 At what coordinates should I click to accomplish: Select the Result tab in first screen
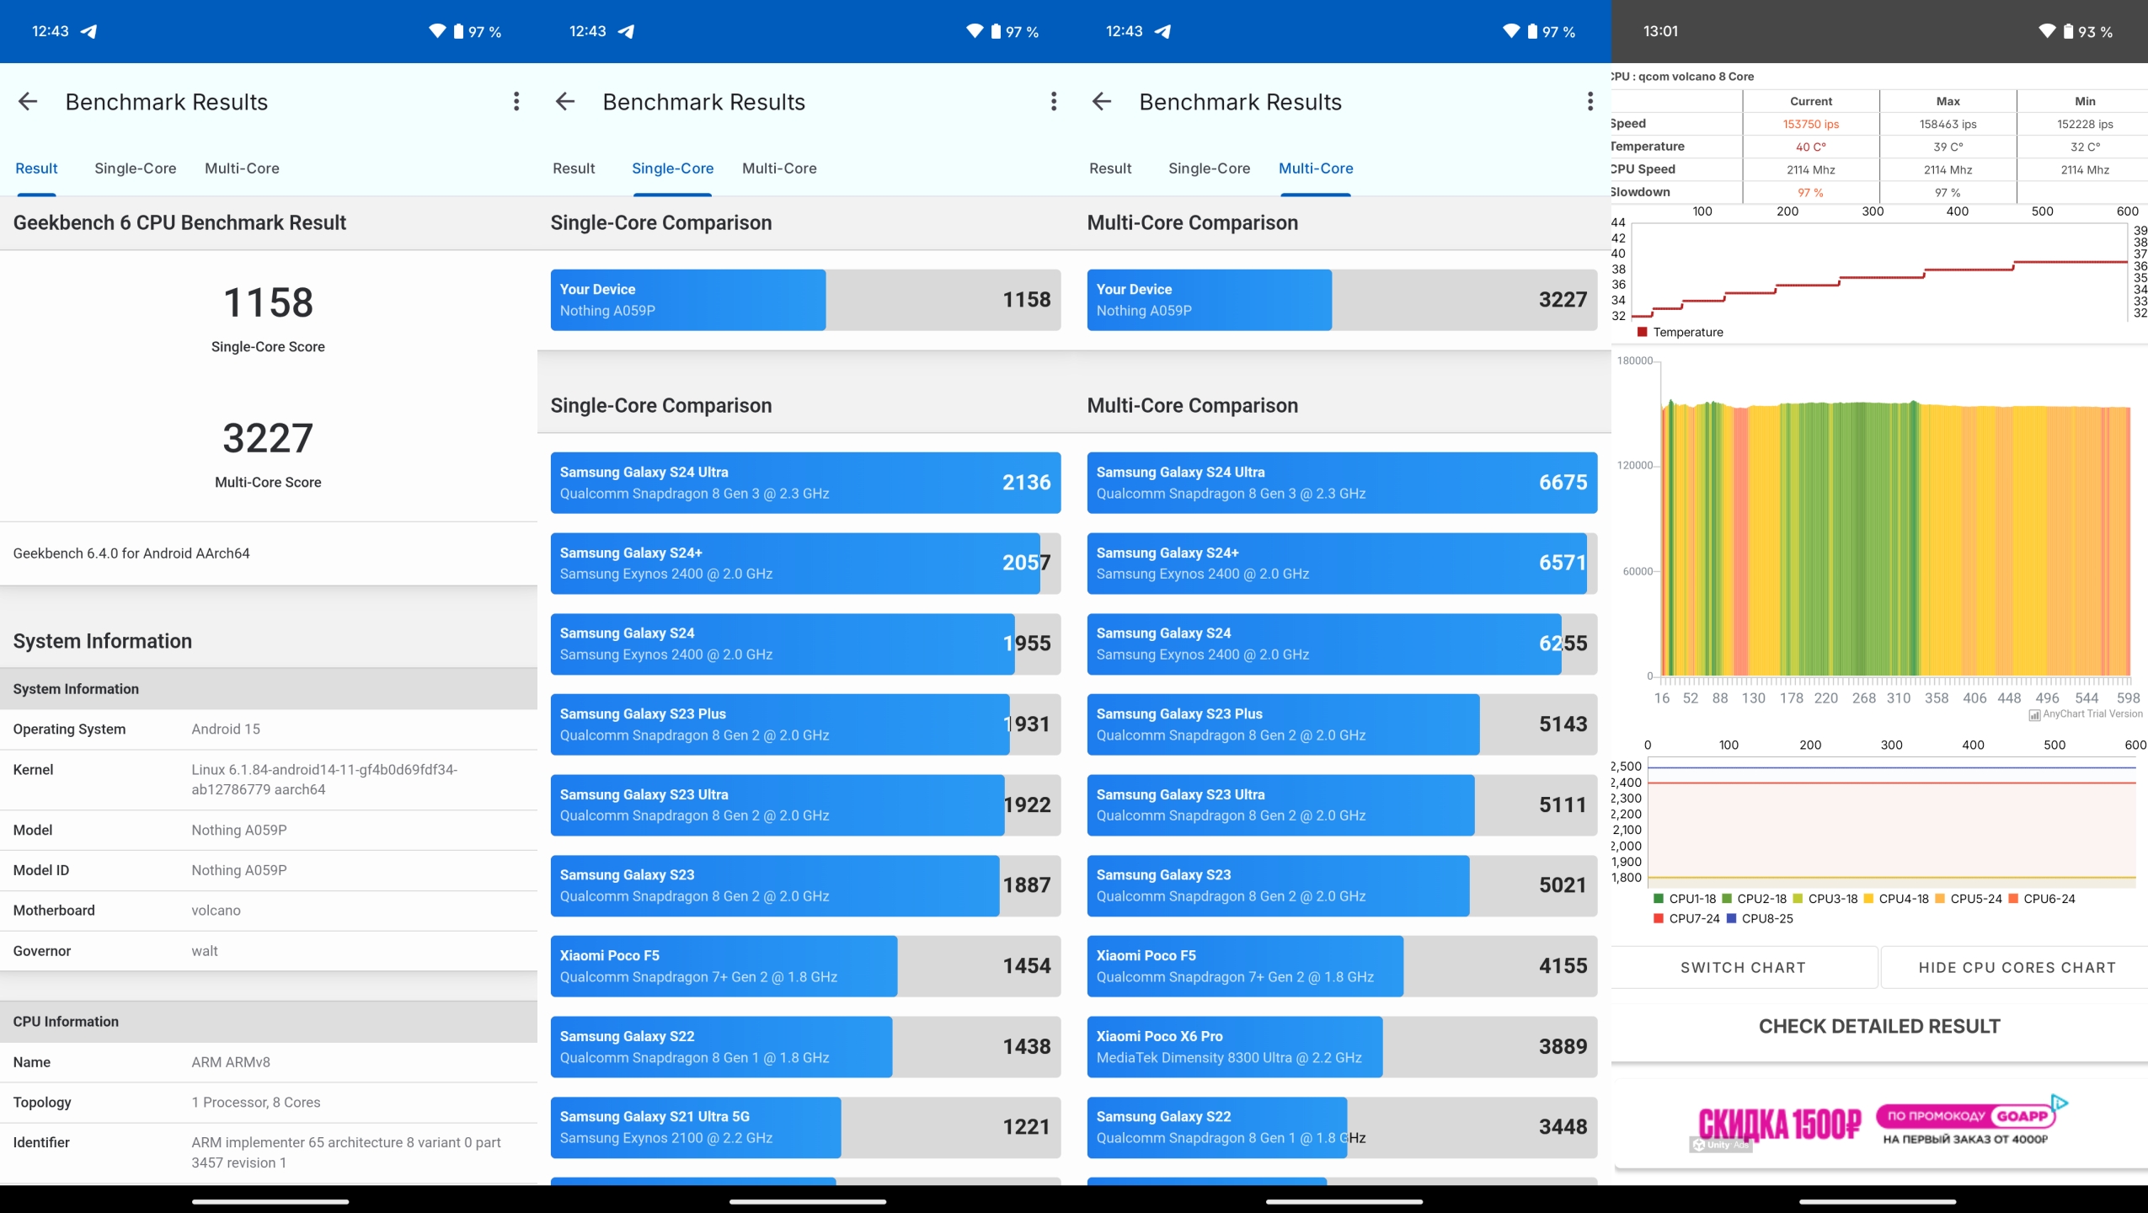point(36,168)
